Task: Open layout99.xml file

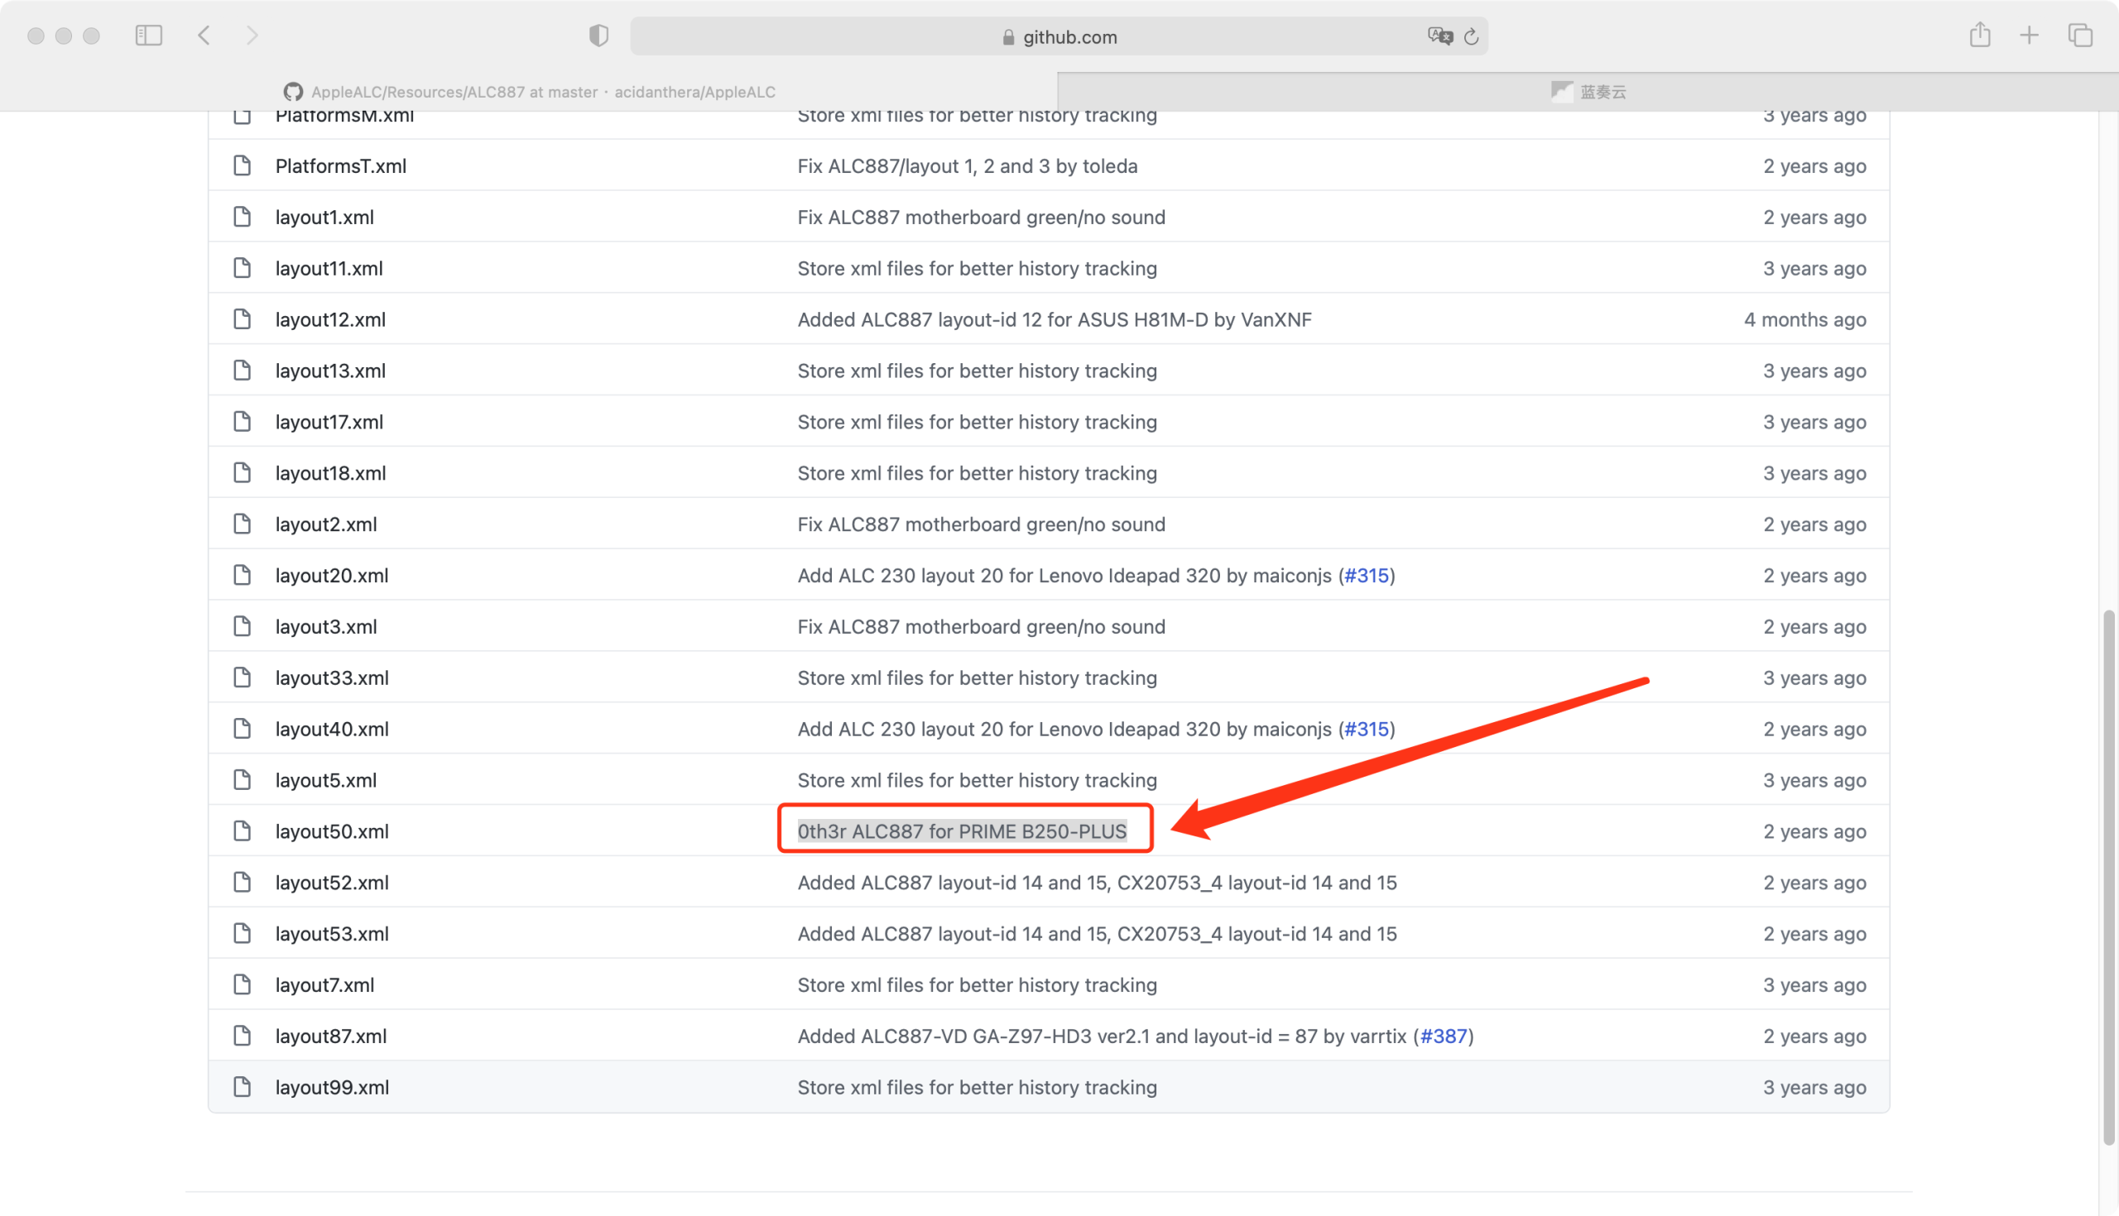Action: [333, 1088]
